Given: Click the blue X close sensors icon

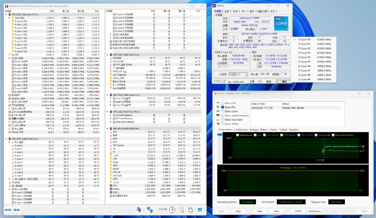Looking at the screenshot, I should (200, 210).
